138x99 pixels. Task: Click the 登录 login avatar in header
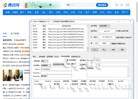(128, 5)
